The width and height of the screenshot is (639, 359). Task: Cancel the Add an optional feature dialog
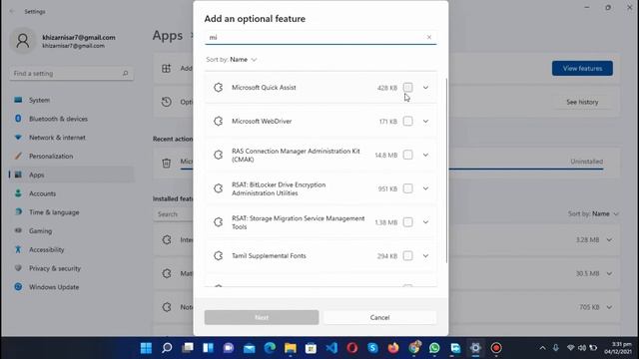coord(379,317)
